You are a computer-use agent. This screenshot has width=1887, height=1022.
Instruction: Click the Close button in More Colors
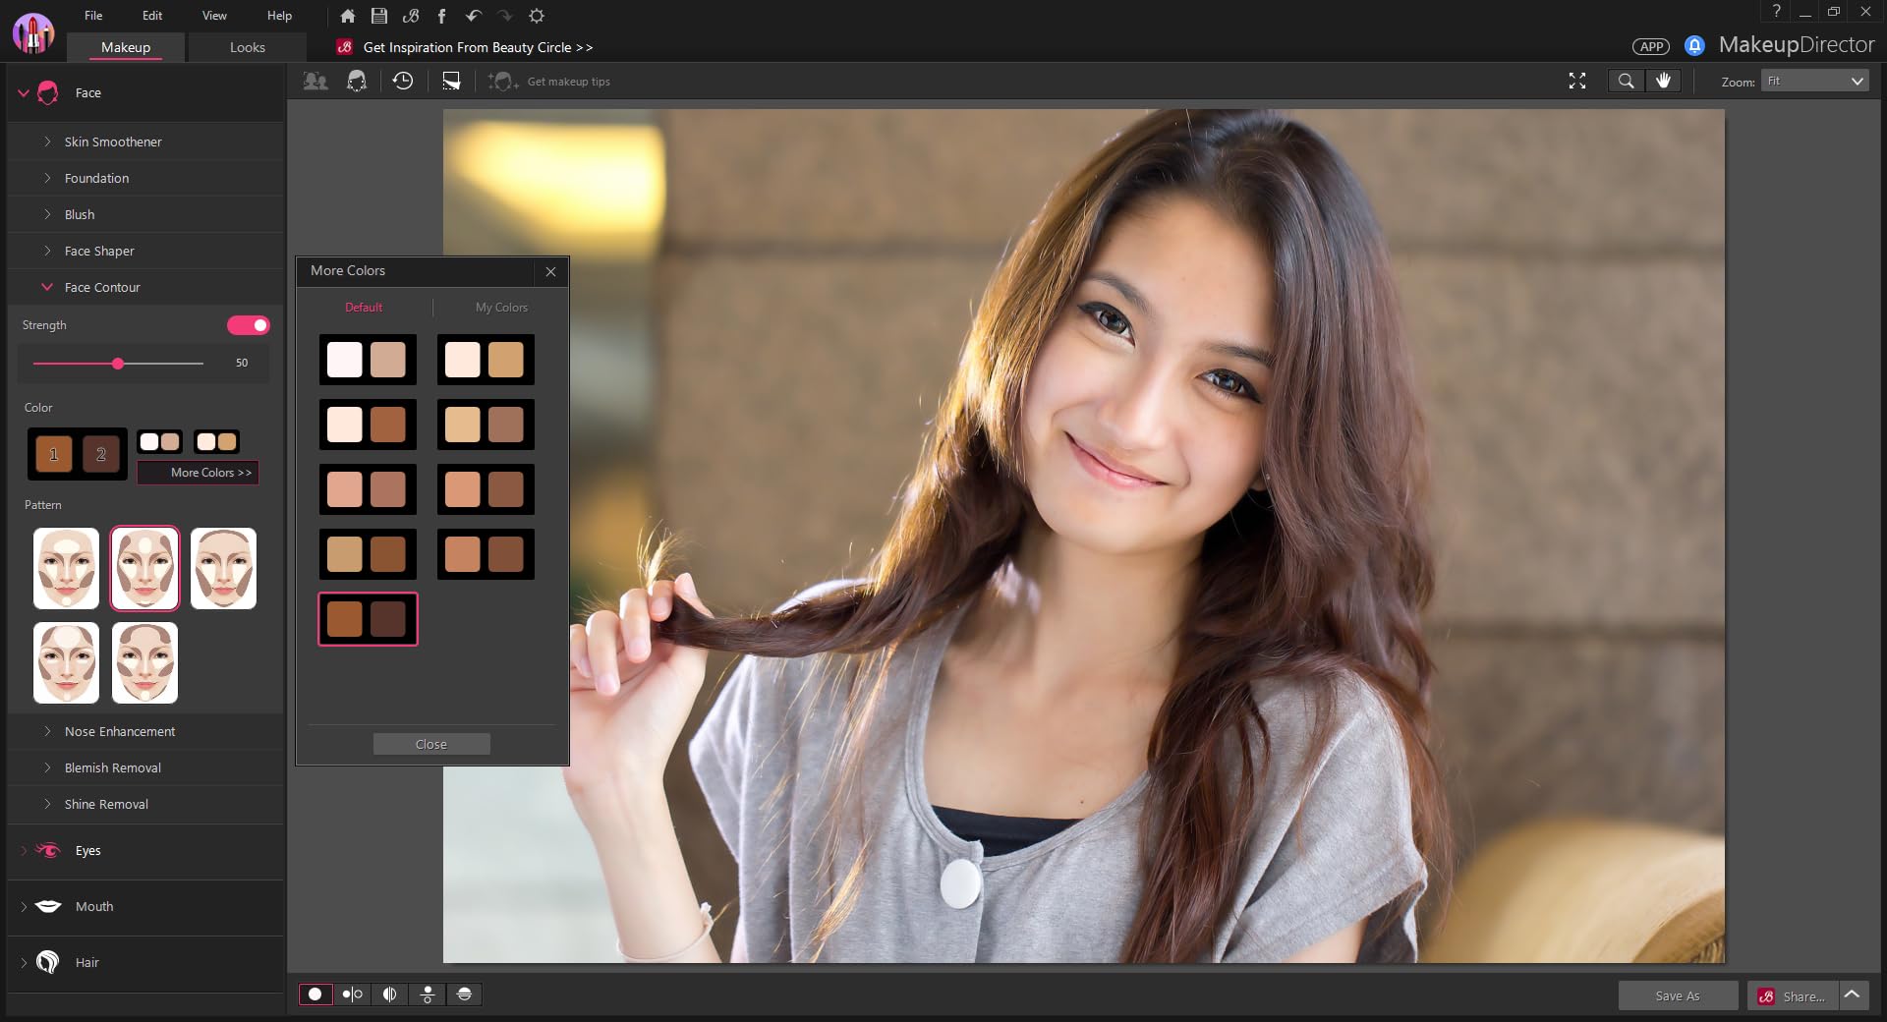431,745
